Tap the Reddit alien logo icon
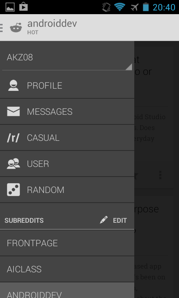The height and width of the screenshot is (298, 179). click(16, 28)
